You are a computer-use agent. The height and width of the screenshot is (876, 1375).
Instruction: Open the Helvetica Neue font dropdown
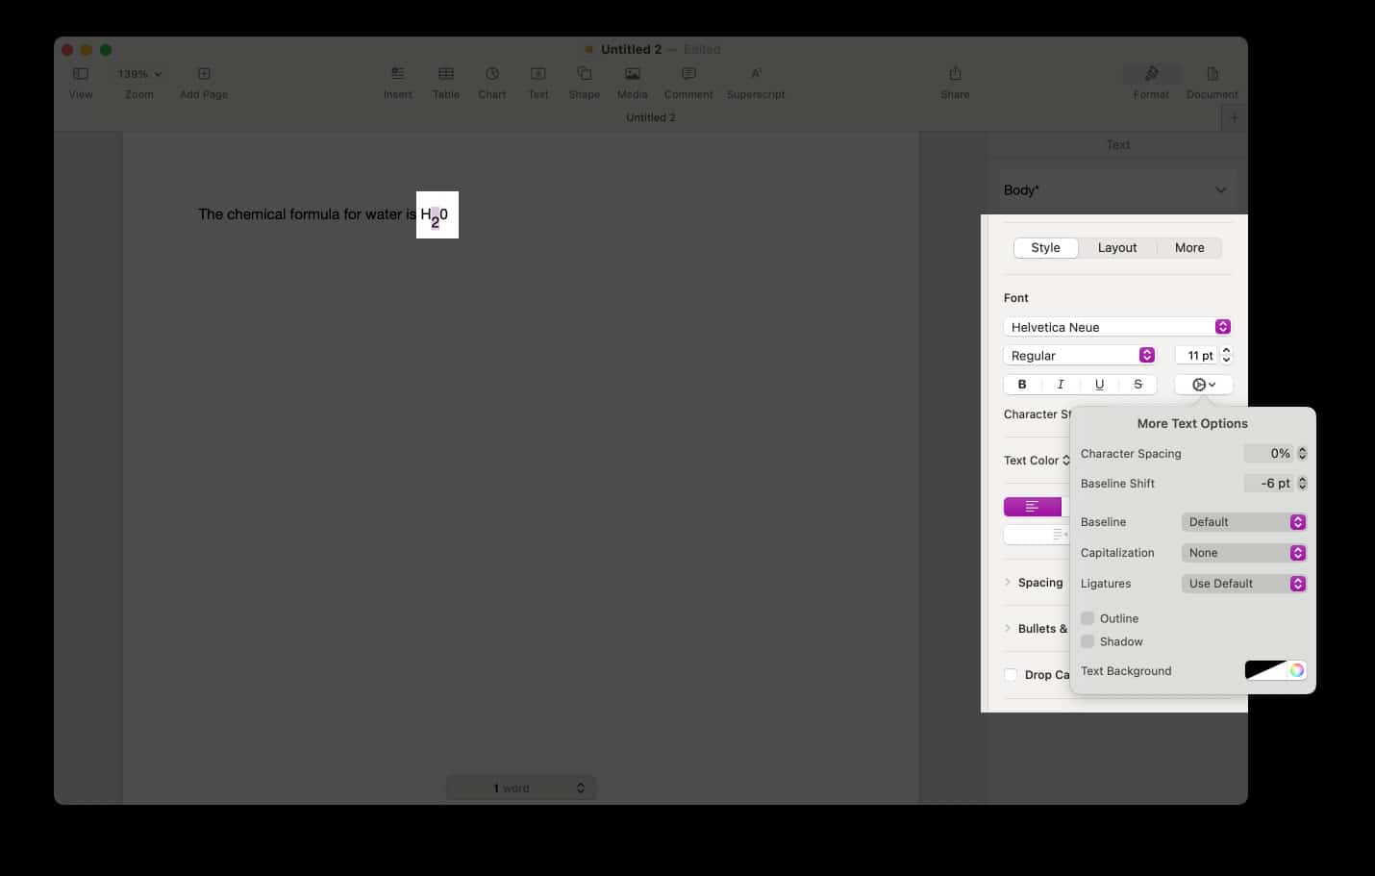point(1117,327)
